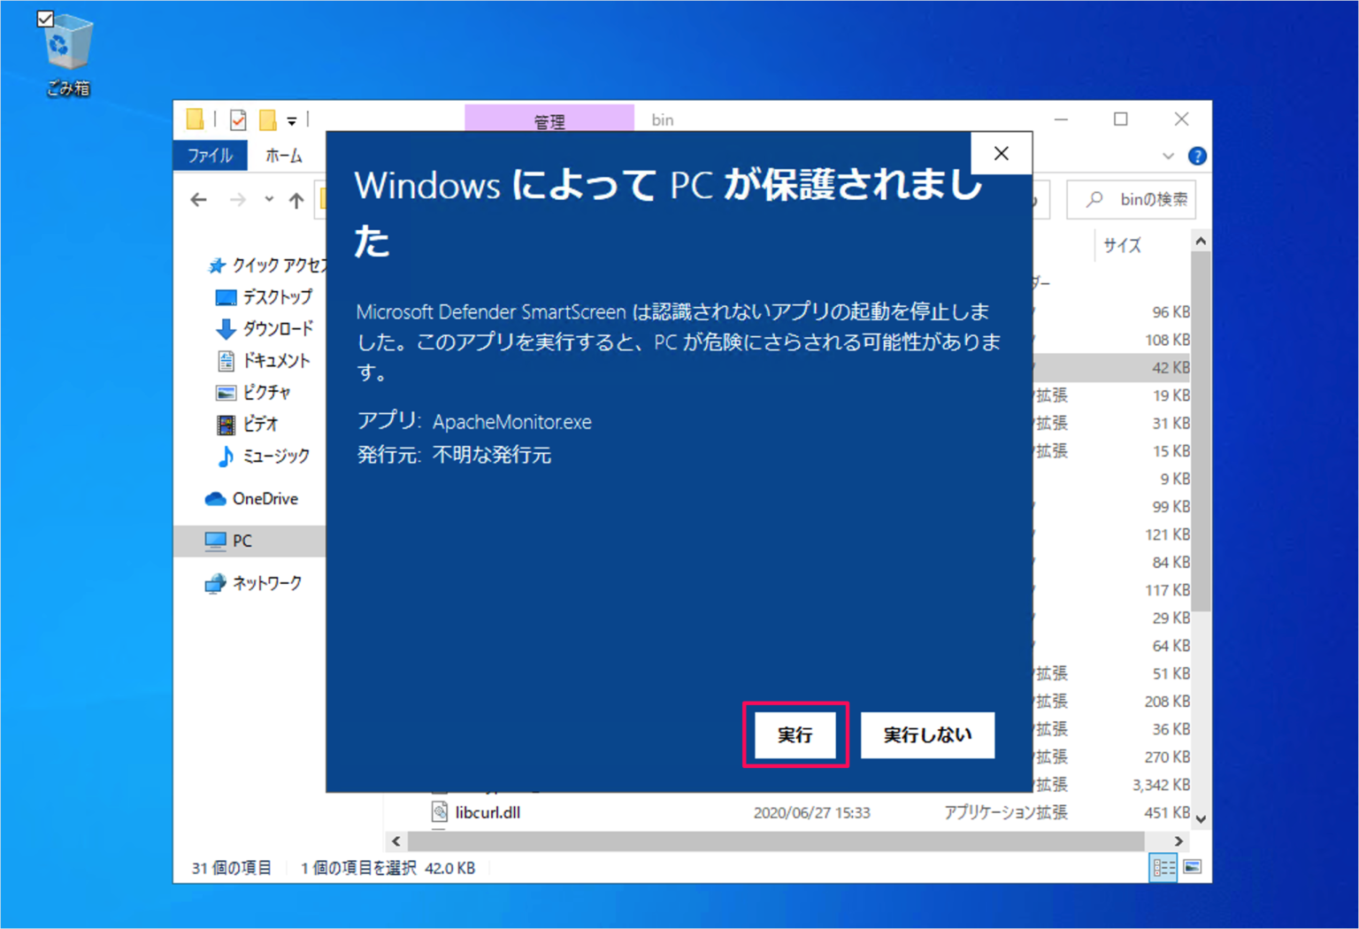Switch to the ホーム ribbon tab
Image resolution: width=1359 pixels, height=929 pixels.
284,155
